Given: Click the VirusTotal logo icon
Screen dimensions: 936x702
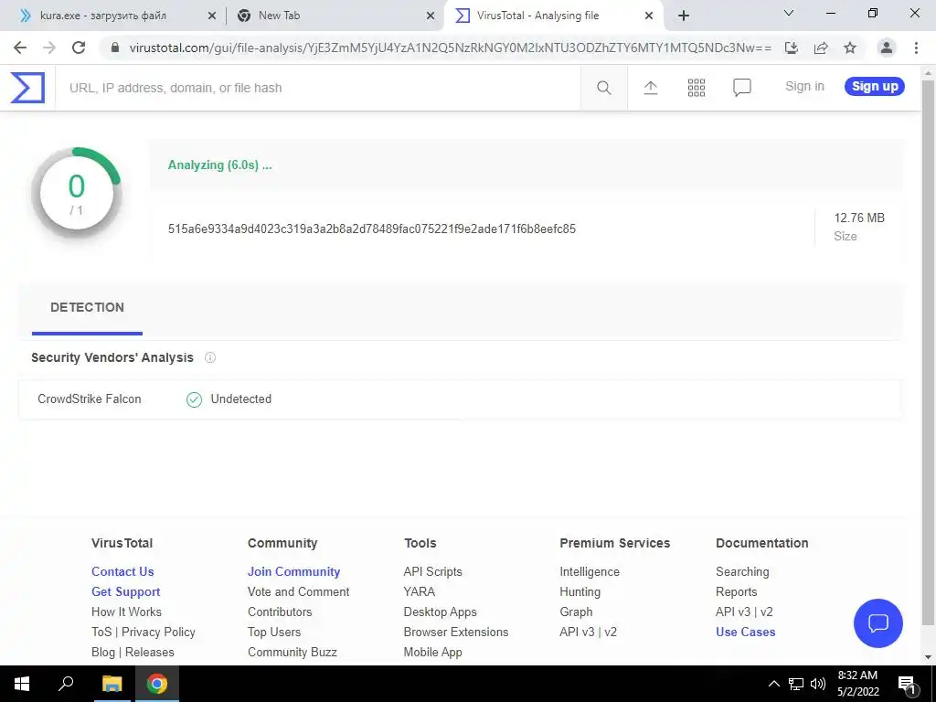Looking at the screenshot, I should pos(27,87).
